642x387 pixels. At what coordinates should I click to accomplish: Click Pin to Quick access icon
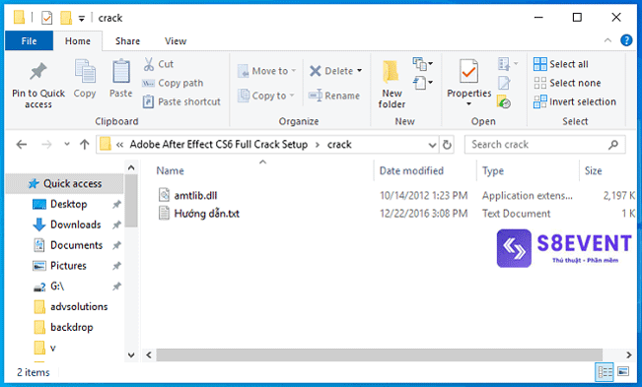click(38, 72)
